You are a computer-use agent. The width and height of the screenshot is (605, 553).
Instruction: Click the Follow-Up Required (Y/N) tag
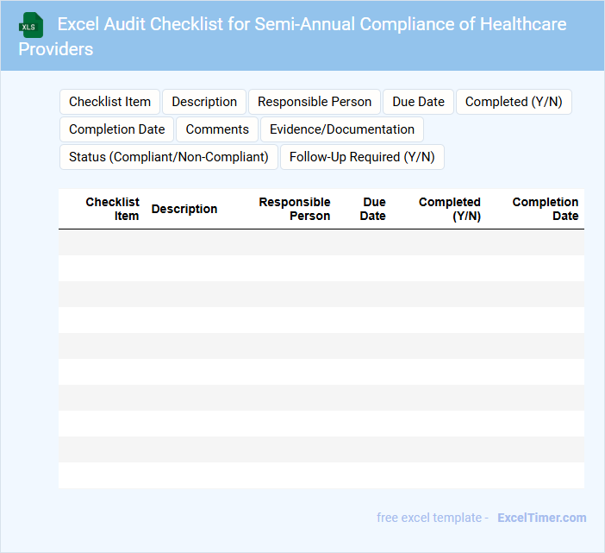(362, 157)
